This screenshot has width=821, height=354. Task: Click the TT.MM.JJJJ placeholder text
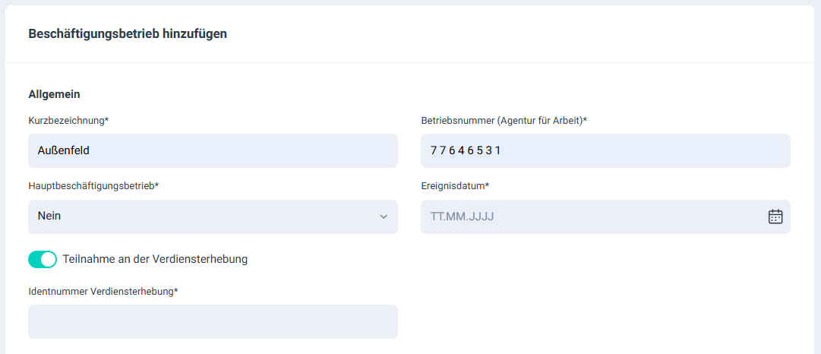[x=463, y=217]
